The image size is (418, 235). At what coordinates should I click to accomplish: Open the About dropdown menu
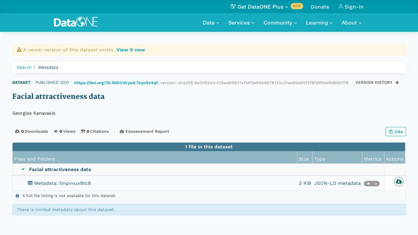point(352,23)
